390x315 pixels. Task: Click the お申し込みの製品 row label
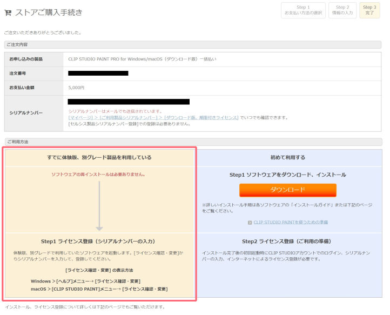point(26,59)
